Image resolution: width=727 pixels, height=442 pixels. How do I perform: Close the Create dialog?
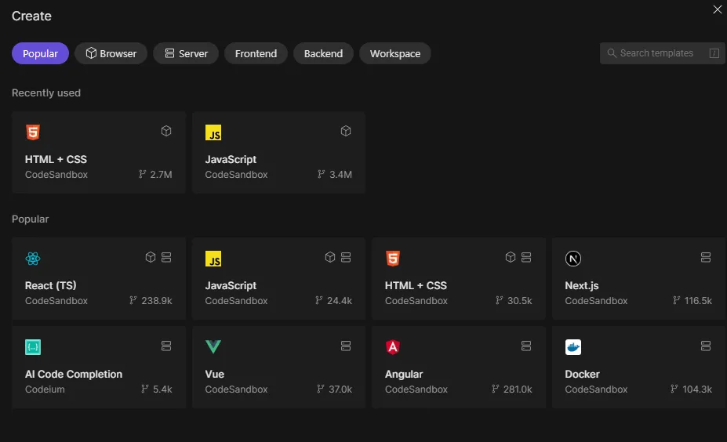pyautogui.click(x=718, y=9)
